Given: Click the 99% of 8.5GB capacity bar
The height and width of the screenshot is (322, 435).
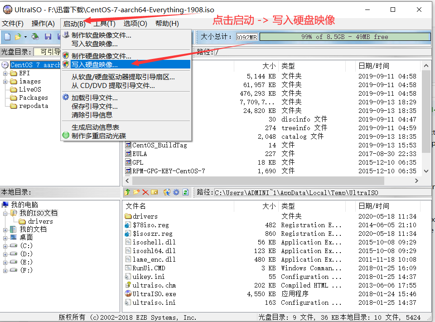Looking at the screenshot, I should (345, 37).
